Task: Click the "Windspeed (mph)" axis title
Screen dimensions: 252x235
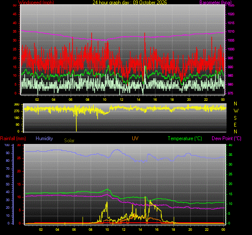Action: click(36, 3)
